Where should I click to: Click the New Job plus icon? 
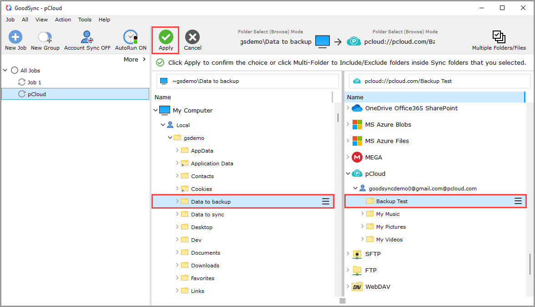(15, 37)
